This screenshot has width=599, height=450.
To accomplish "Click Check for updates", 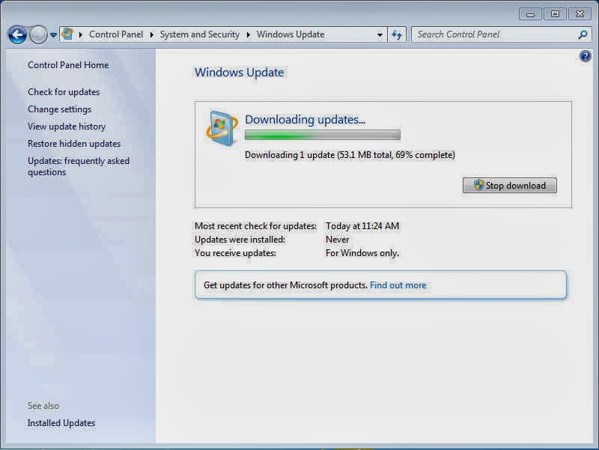I will click(x=64, y=92).
